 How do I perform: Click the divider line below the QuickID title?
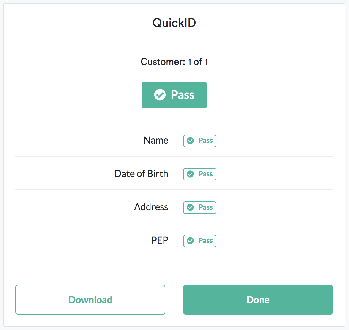(x=174, y=38)
